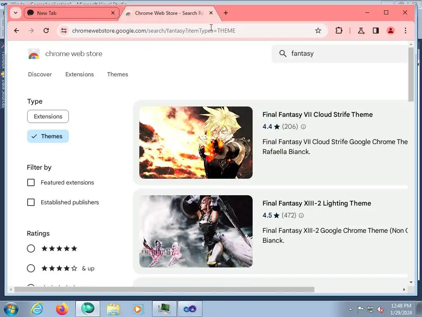View site information icon in address bar

click(x=64, y=31)
